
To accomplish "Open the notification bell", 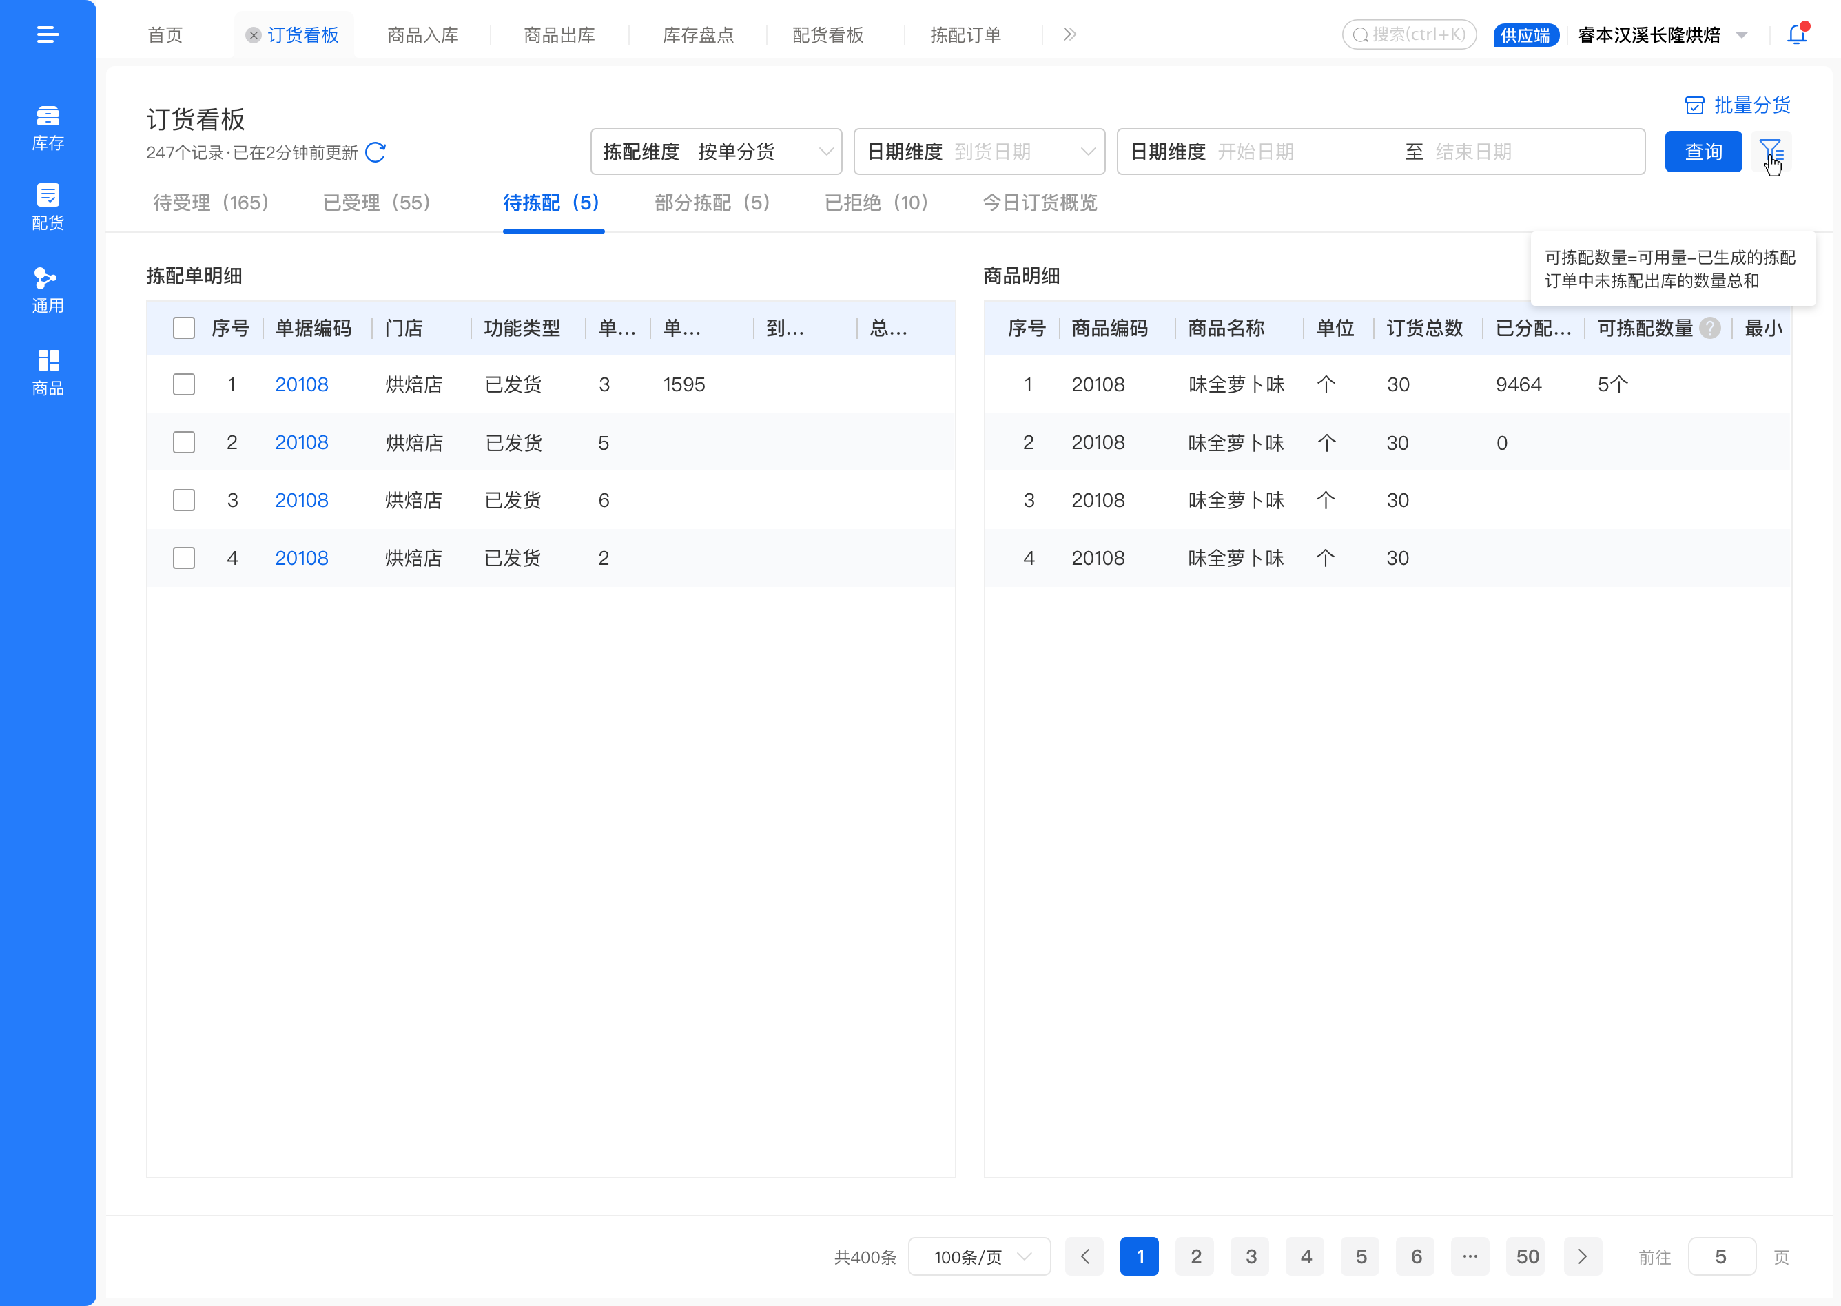I will point(1796,34).
